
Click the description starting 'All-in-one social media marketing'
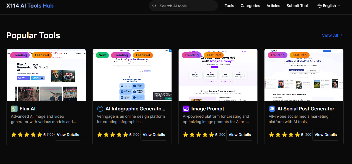[299, 119]
